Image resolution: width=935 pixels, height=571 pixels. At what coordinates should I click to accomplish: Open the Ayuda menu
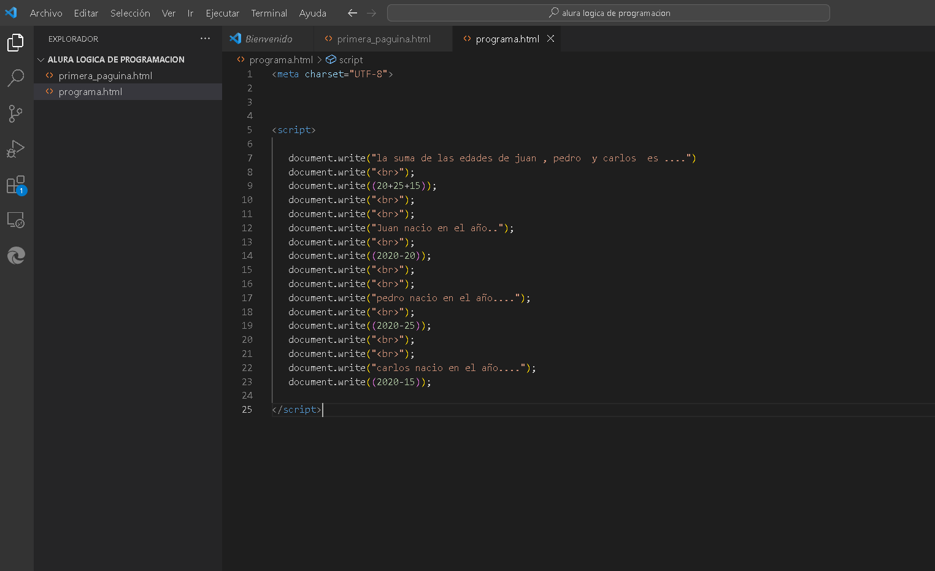pyautogui.click(x=313, y=13)
